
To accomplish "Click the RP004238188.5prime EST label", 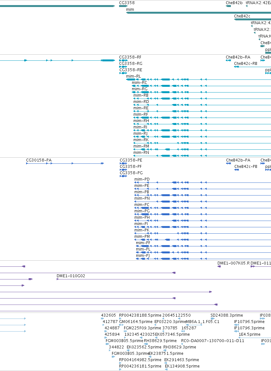I will tap(140, 316).
